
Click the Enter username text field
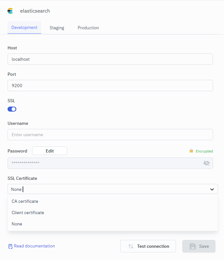(x=110, y=135)
